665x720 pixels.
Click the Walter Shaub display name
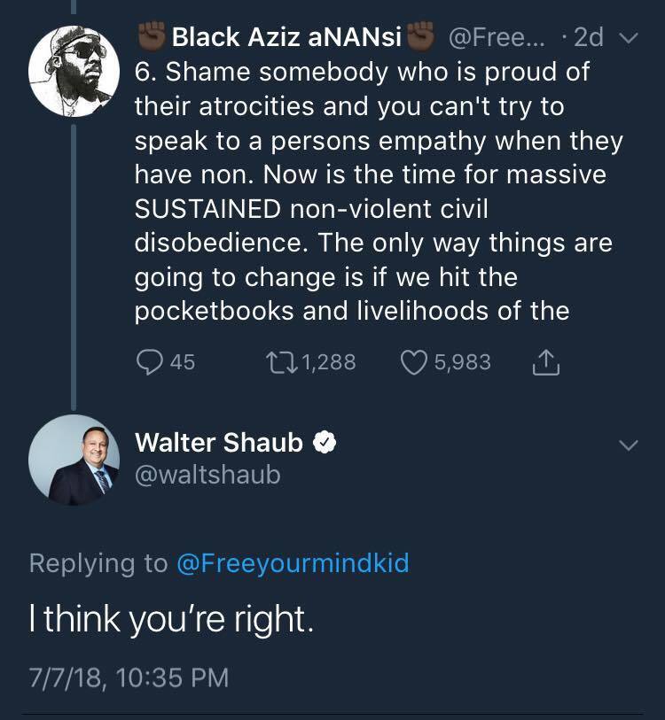click(218, 442)
